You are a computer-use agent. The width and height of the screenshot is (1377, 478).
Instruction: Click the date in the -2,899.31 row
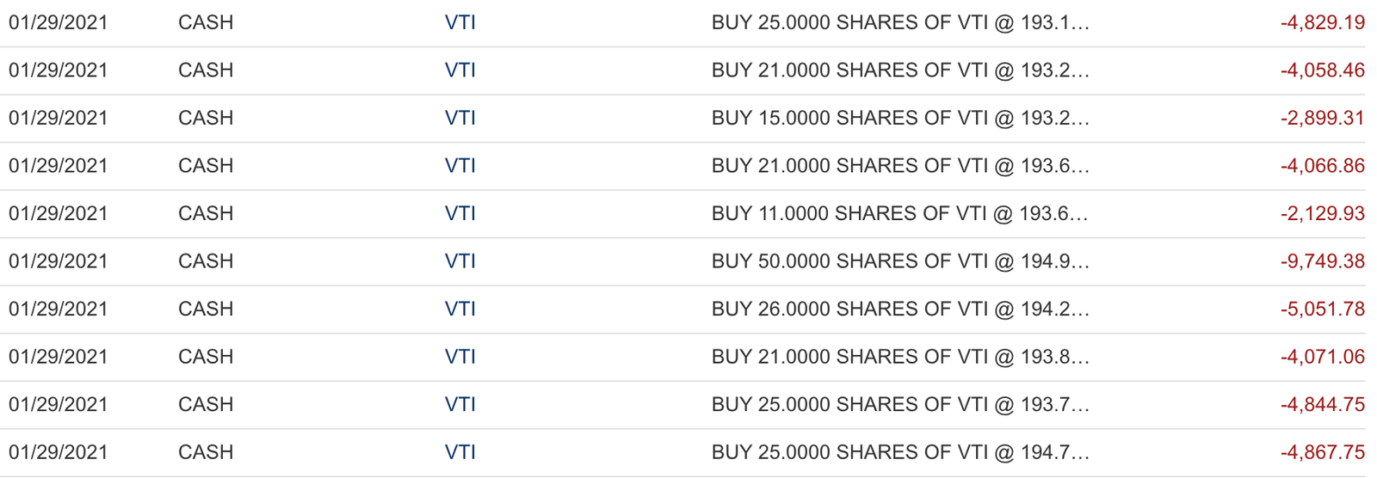pos(59,118)
